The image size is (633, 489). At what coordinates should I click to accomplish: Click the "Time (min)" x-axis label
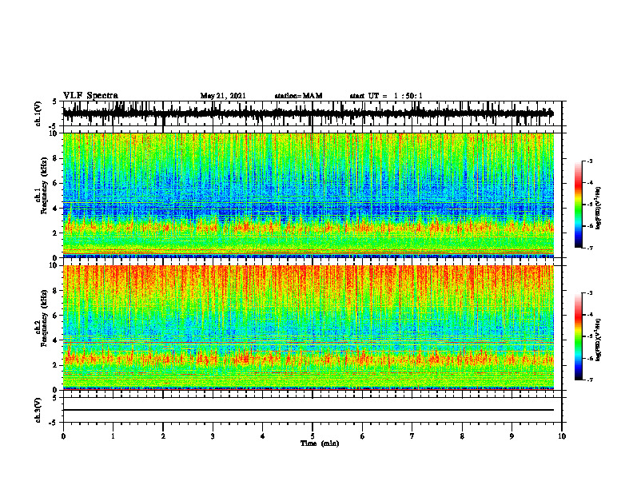coord(320,443)
